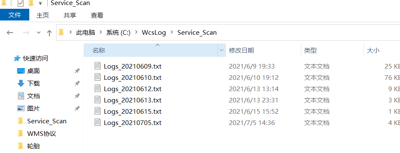Click the WcsLog breadcrumb in address bar
Screen dimensions: 400x153
point(154,33)
